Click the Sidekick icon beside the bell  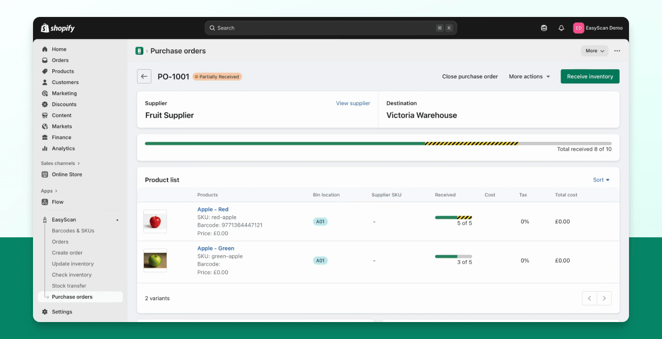pos(544,28)
